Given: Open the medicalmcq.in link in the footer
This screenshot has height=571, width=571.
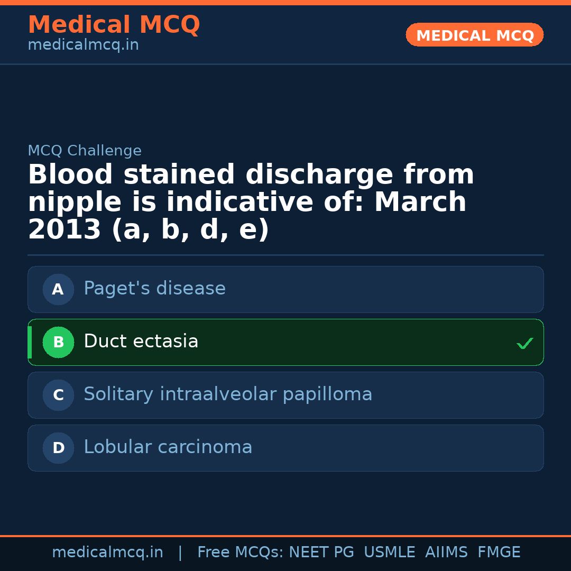Looking at the screenshot, I should [107, 552].
